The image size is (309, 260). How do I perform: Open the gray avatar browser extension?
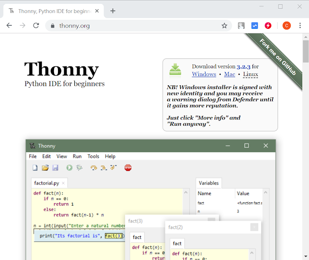pos(241,26)
